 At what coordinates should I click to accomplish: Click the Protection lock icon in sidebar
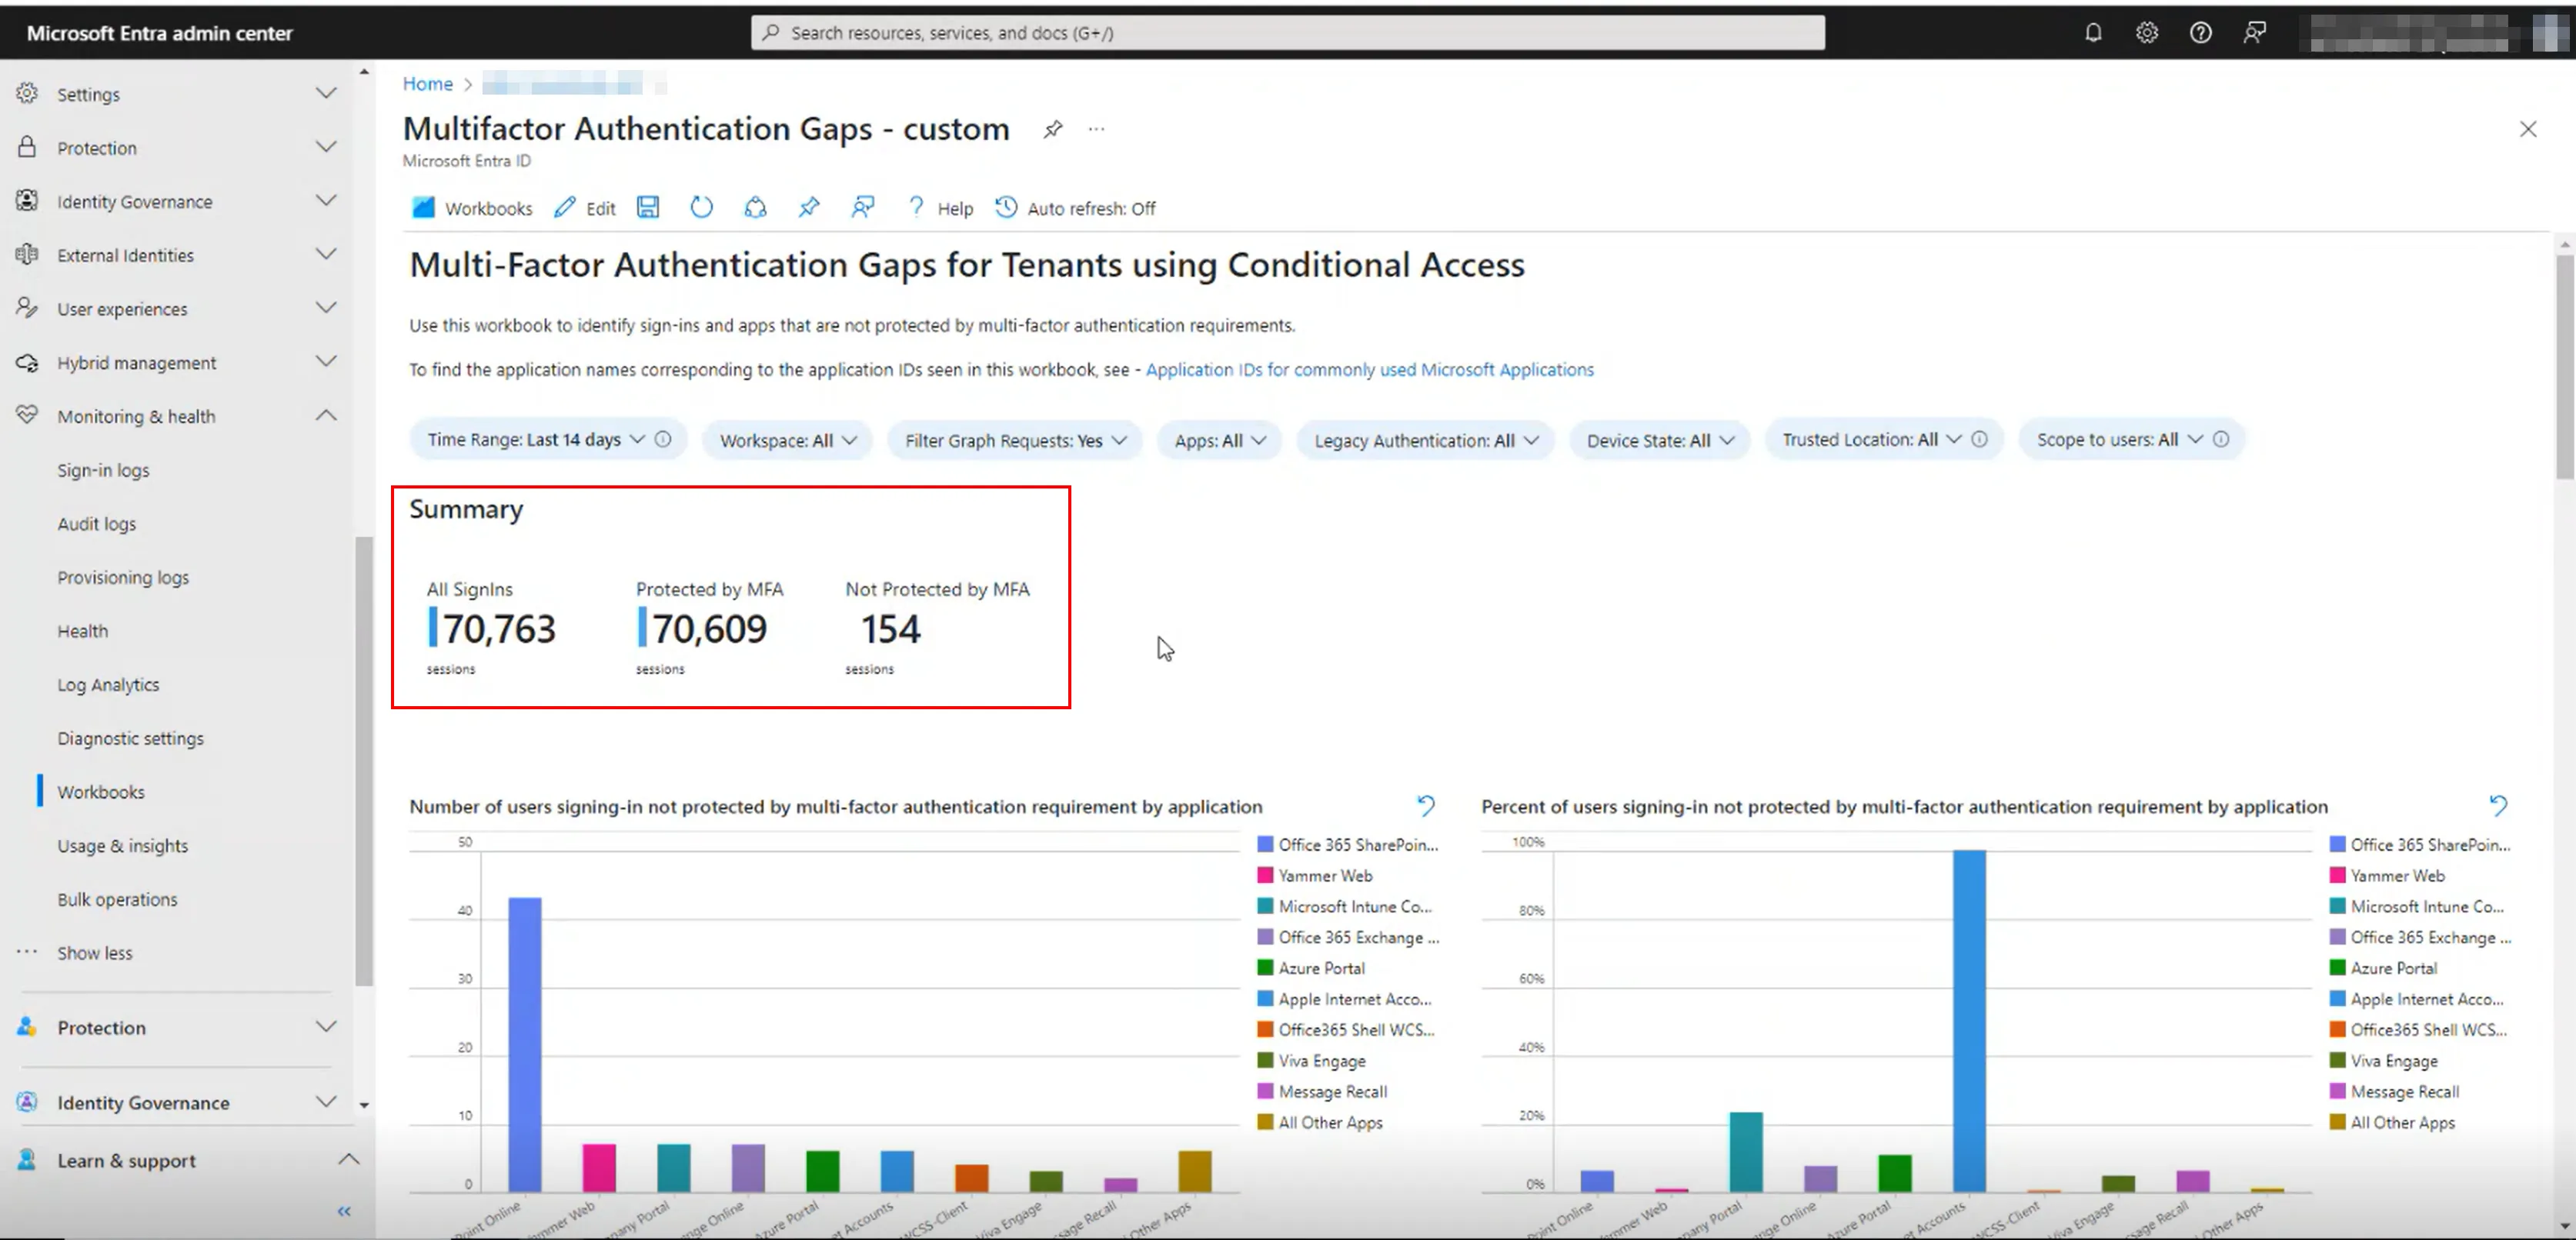tap(27, 147)
